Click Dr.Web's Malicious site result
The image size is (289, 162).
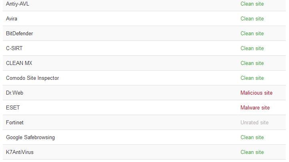[256, 93]
